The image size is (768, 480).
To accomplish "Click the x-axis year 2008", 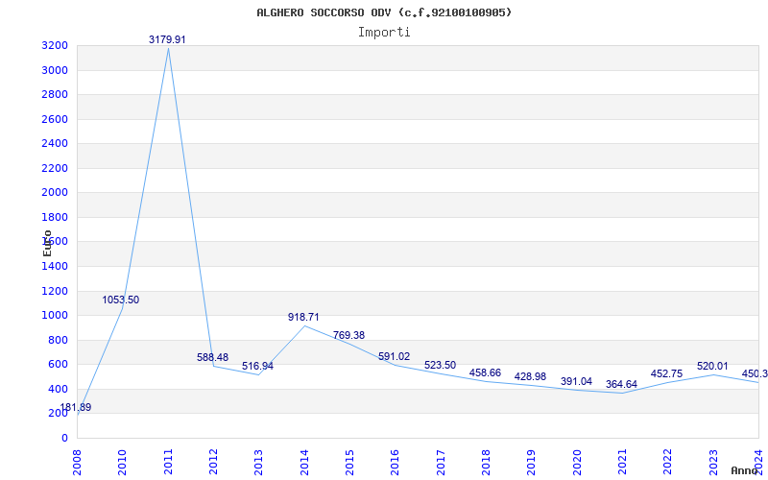I will [x=77, y=463].
